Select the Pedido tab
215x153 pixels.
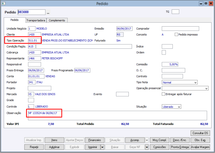pyautogui.click(x=15, y=20)
